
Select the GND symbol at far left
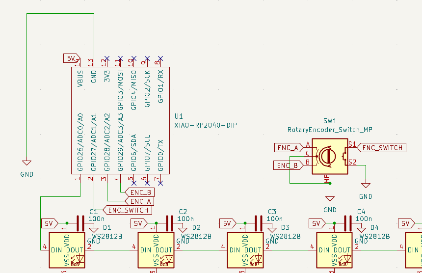click(26, 163)
